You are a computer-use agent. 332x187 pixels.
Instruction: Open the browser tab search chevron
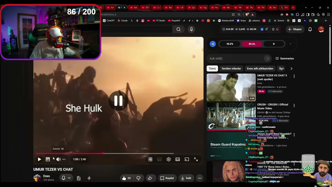click(x=306, y=8)
